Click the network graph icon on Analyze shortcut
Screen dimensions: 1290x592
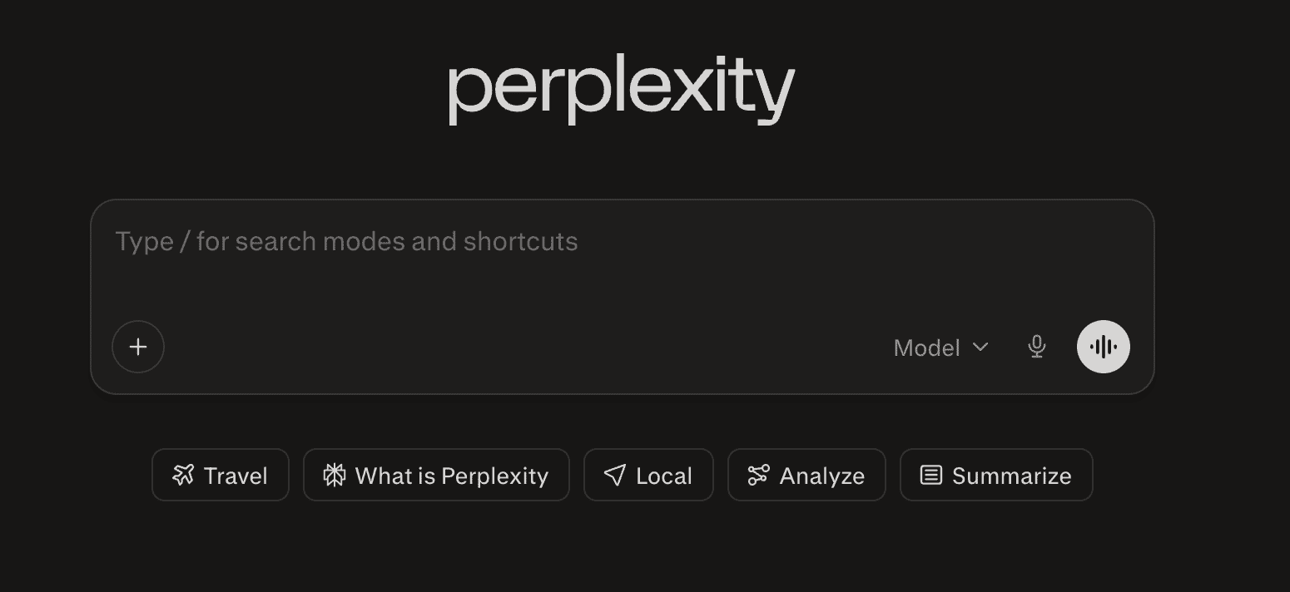click(758, 475)
